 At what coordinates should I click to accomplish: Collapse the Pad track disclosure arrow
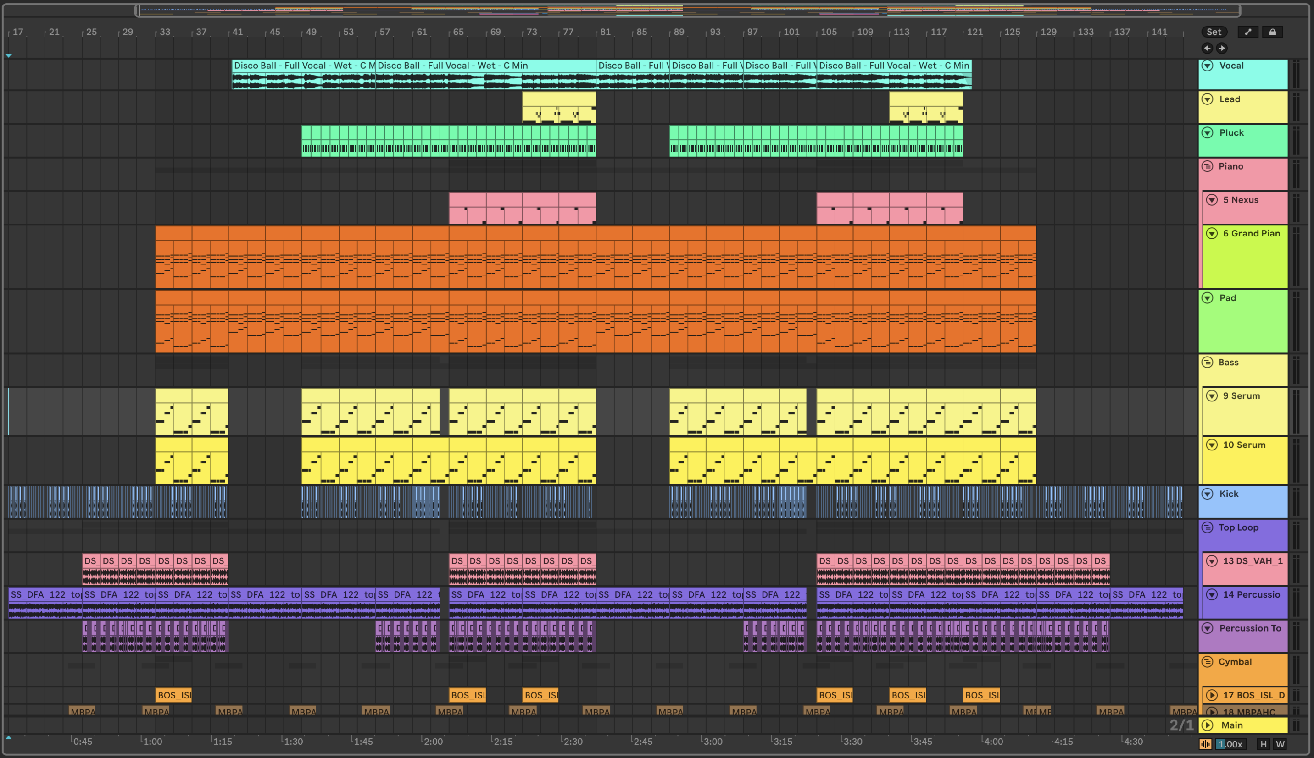click(x=1207, y=298)
